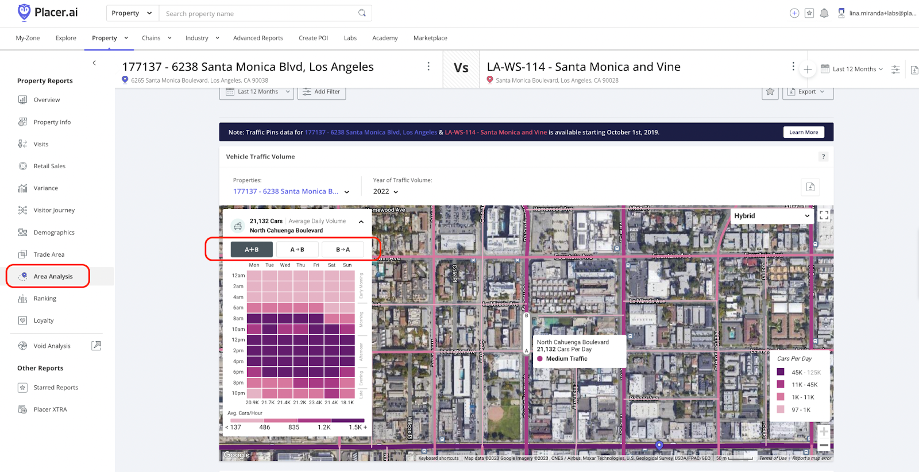Open Loyalty report
The width and height of the screenshot is (919, 472).
click(44, 320)
